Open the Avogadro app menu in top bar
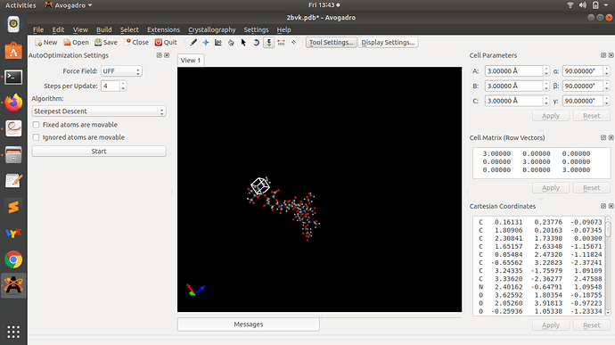The height and width of the screenshot is (345, 615). (x=69, y=5)
